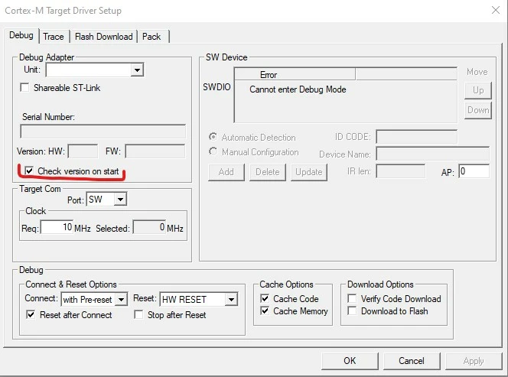Select Automatic Detection radio button
The width and height of the screenshot is (508, 377).
pos(213,137)
